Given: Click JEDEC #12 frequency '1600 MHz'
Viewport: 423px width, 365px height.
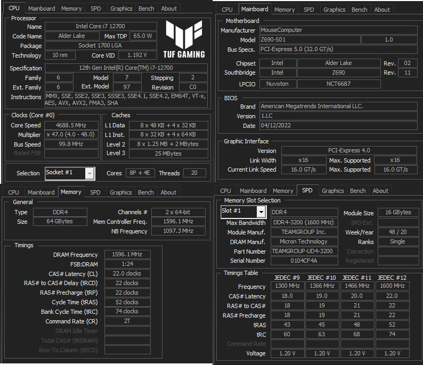Looking at the screenshot, I should click(392, 286).
